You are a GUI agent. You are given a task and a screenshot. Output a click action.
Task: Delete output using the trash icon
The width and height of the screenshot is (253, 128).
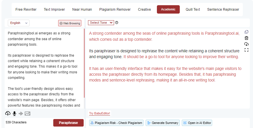coord(246,38)
